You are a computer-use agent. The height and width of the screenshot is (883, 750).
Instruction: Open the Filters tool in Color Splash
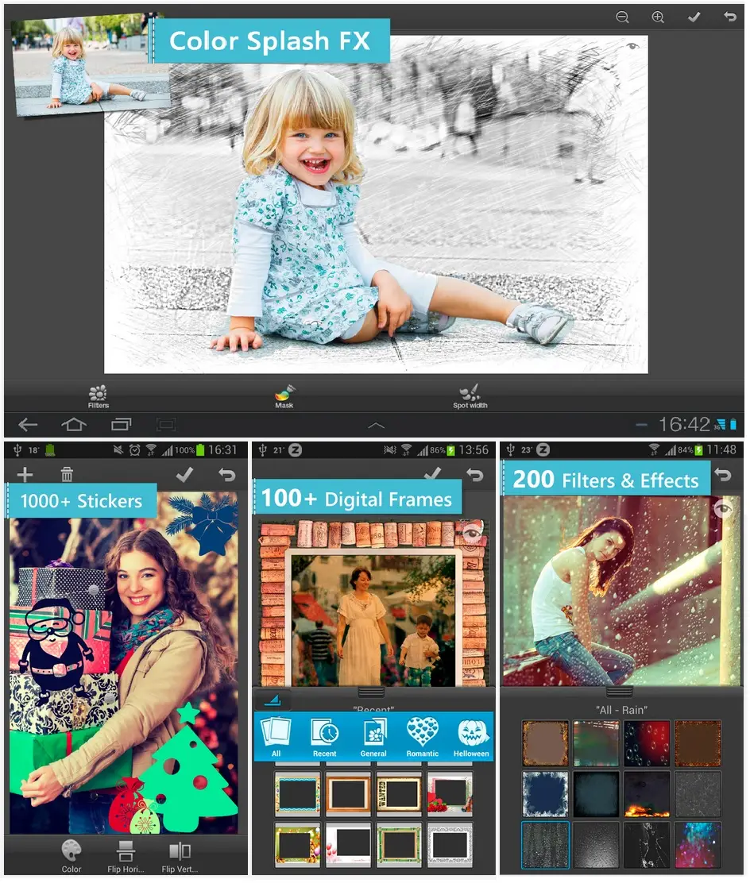[99, 396]
